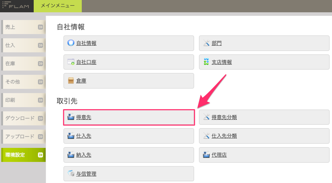Expand the 在庫 sidebar menu arrow
This screenshot has width=332, height=183.
pyautogui.click(x=40, y=64)
